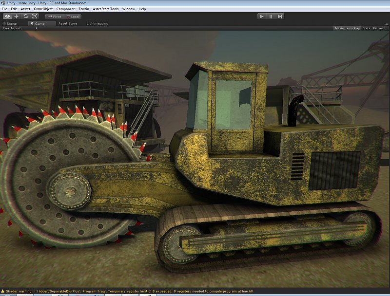Toggle the Stats overlay
Image resolution: width=390 pixels, height=296 pixels.
coord(366,28)
